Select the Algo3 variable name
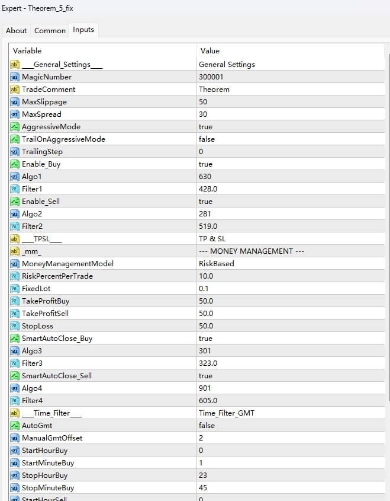This screenshot has width=390, height=501. click(x=31, y=351)
